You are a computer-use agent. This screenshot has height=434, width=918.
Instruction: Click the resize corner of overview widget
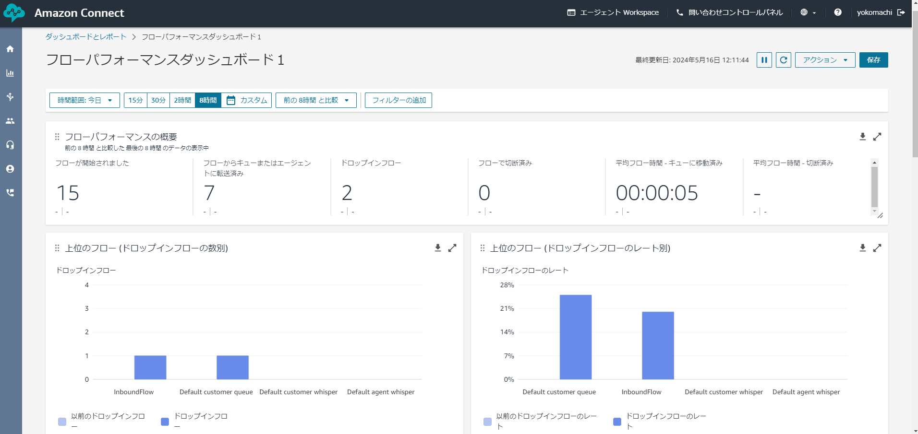[x=880, y=215]
